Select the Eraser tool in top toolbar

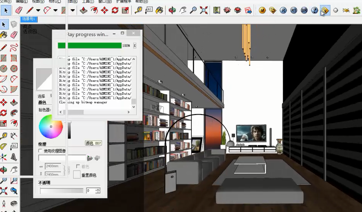pyautogui.click(x=19, y=10)
